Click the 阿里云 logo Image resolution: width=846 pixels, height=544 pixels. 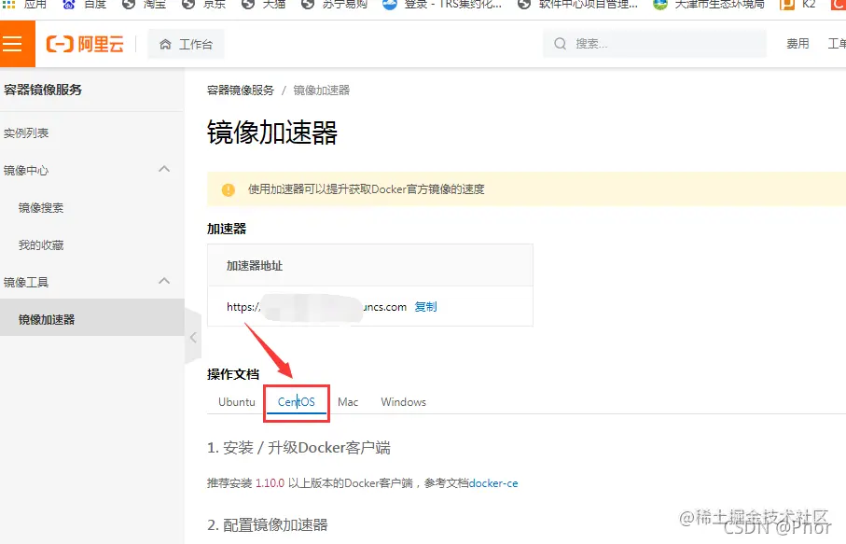84,43
